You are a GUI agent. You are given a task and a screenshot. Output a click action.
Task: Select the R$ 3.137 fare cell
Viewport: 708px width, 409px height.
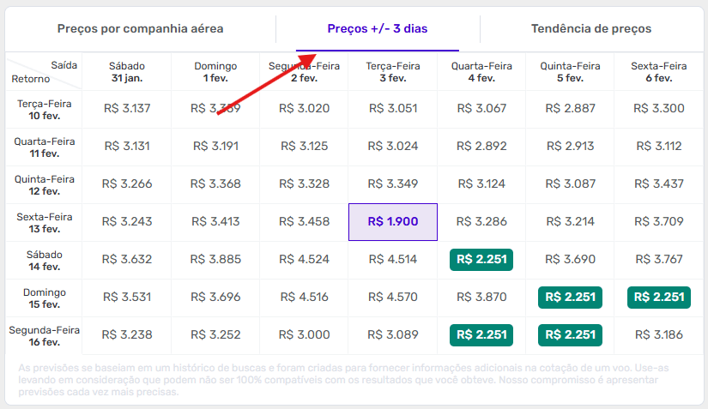coord(126,108)
